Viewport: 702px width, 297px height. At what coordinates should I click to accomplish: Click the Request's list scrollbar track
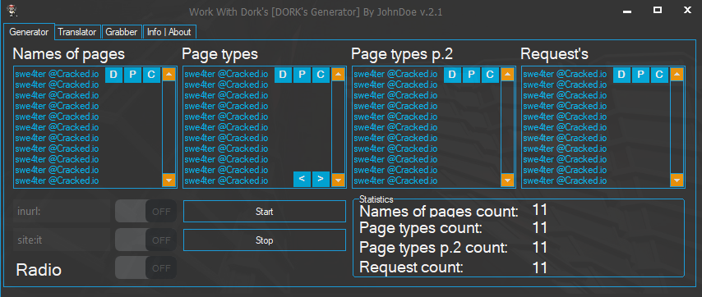[x=677, y=127]
